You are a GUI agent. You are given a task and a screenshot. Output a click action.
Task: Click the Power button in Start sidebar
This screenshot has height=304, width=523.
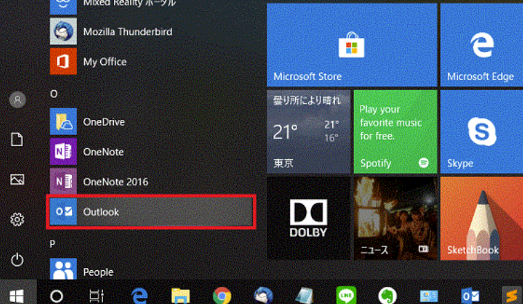tap(17, 260)
